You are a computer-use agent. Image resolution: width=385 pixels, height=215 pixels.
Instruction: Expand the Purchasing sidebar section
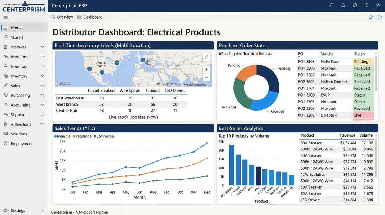42,95
